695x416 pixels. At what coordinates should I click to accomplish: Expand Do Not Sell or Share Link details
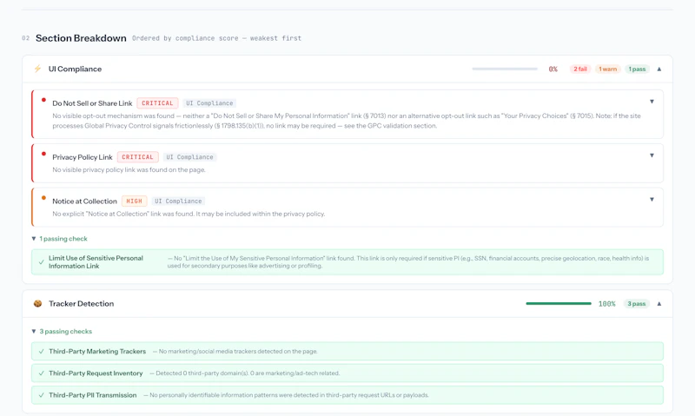click(652, 102)
